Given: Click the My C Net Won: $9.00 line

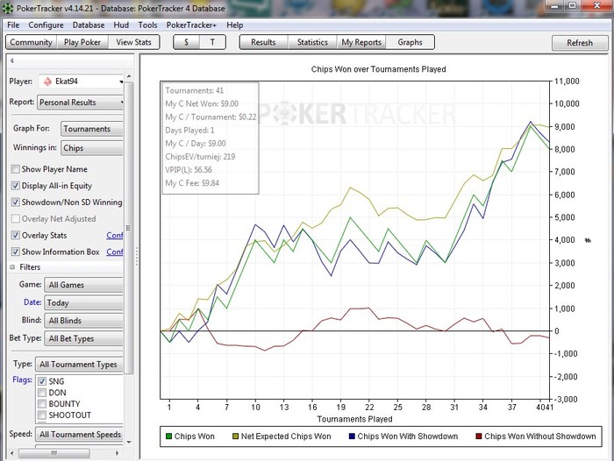Looking at the screenshot, I should [202, 103].
